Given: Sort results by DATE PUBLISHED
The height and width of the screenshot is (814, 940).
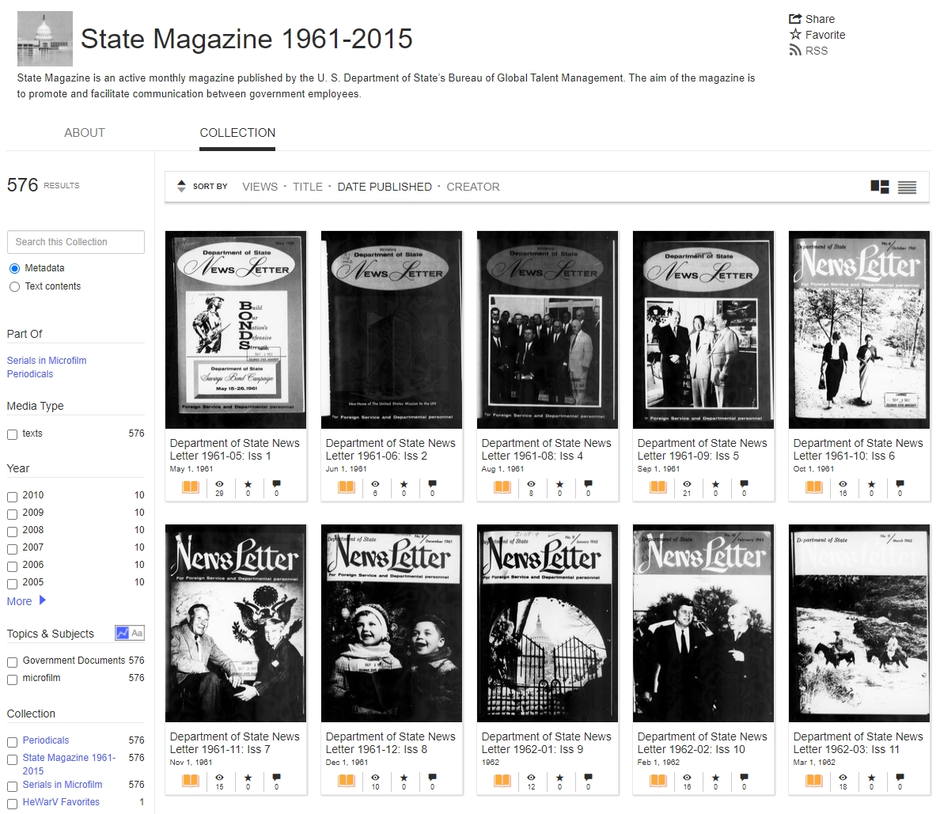Looking at the screenshot, I should click(x=385, y=187).
